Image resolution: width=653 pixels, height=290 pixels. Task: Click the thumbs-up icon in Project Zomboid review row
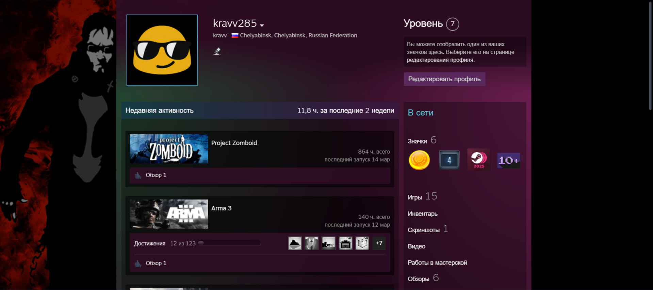point(138,175)
